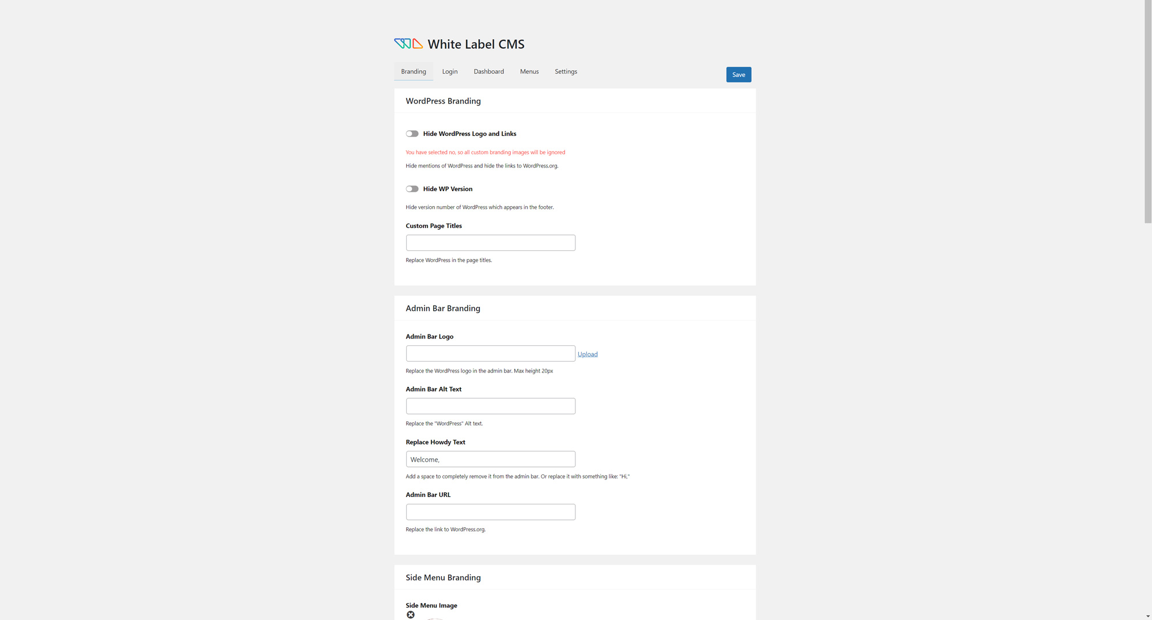Remove the Side Menu Image via X icon

(411, 614)
